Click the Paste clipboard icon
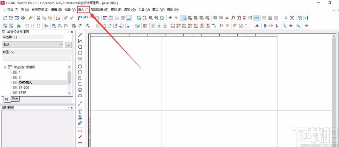The image size is (339, 147). pos(50,18)
